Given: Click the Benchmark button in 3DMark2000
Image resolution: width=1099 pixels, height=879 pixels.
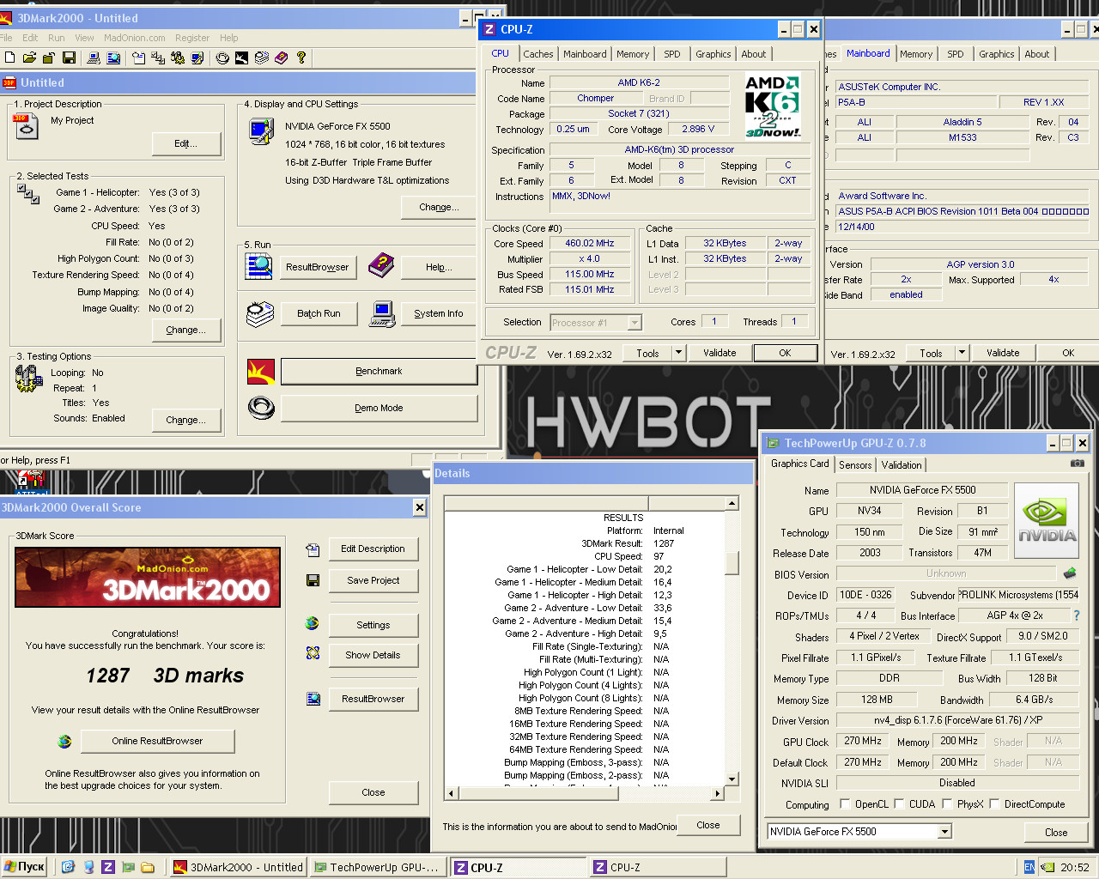Looking at the screenshot, I should click(x=379, y=372).
